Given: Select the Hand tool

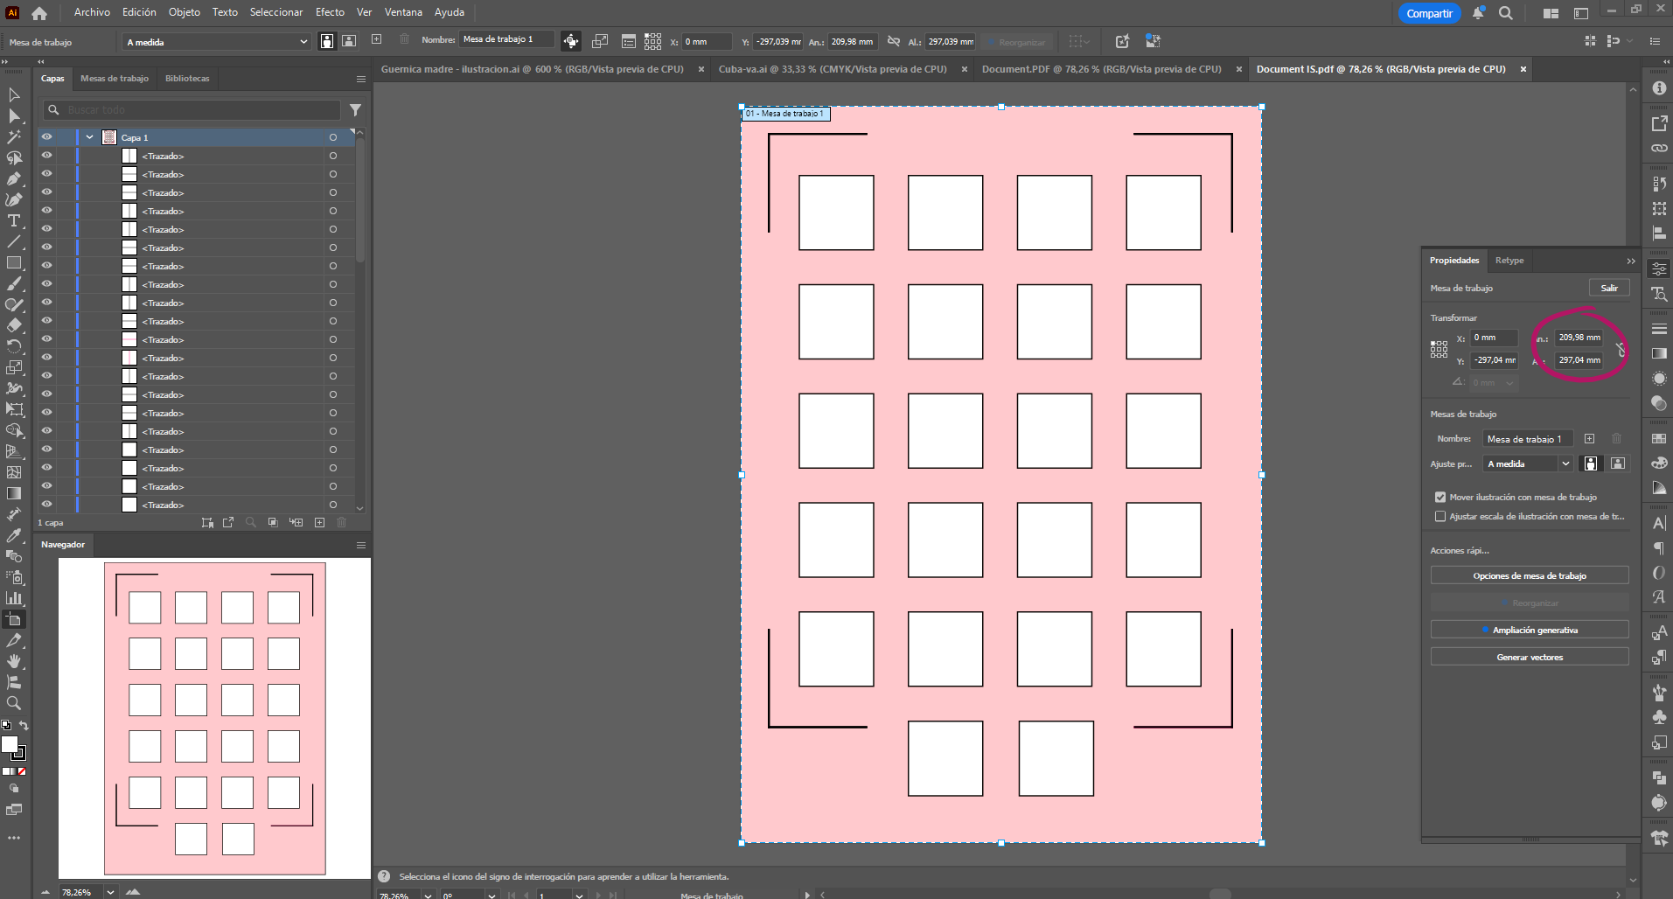Looking at the screenshot, I should 14,661.
